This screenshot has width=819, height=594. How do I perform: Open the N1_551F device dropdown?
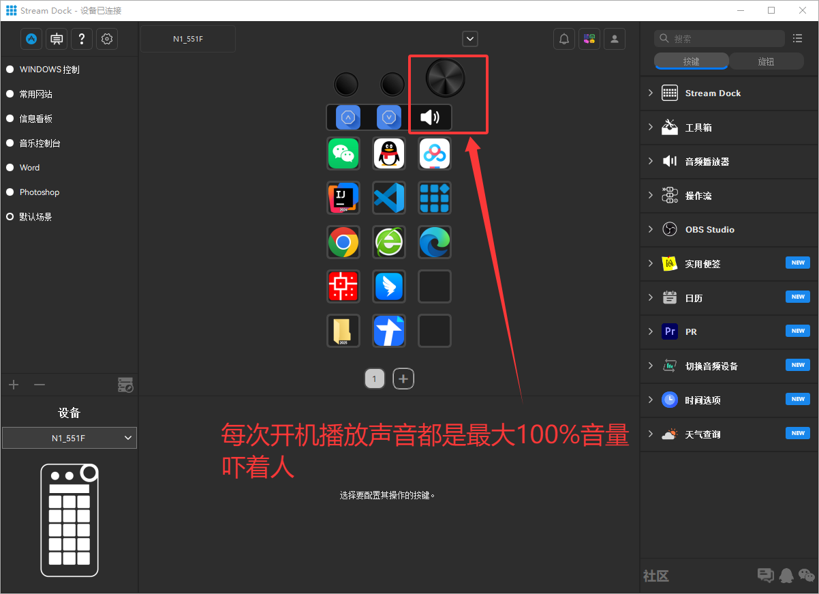point(69,438)
